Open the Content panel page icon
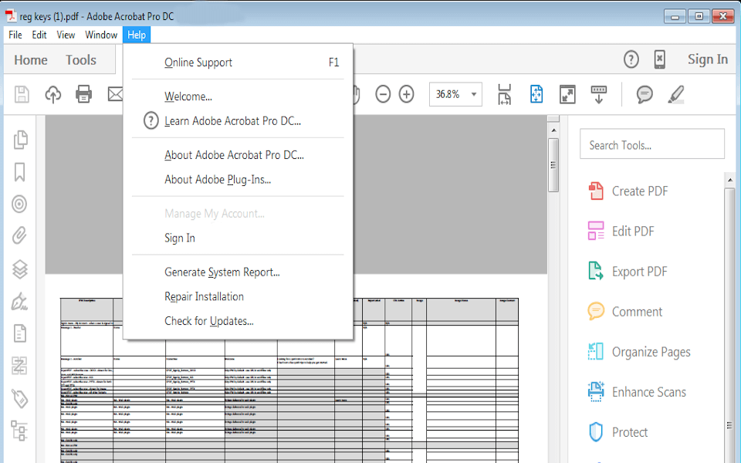741x463 pixels. [x=19, y=333]
